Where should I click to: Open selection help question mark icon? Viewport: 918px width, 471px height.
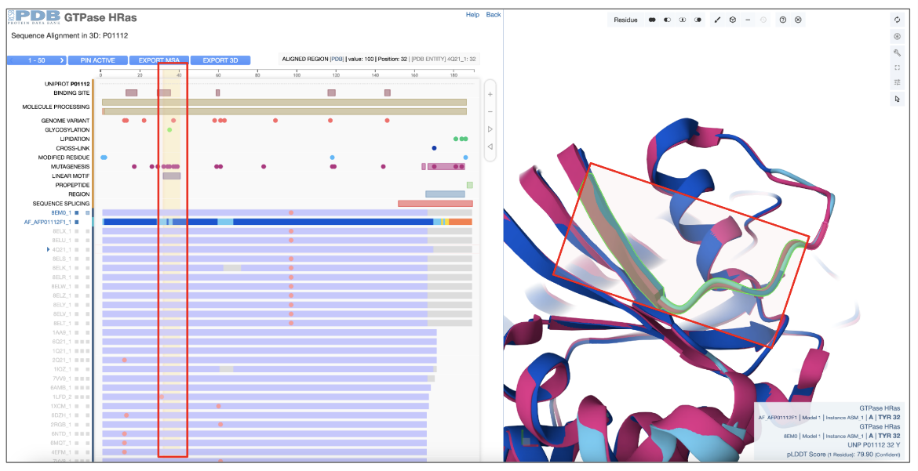pyautogui.click(x=782, y=20)
